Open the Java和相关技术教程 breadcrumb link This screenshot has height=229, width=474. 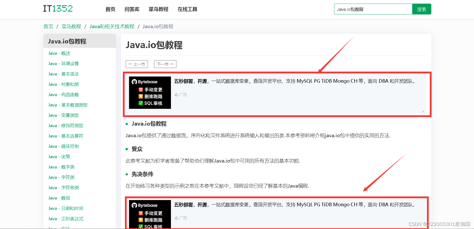[112, 26]
